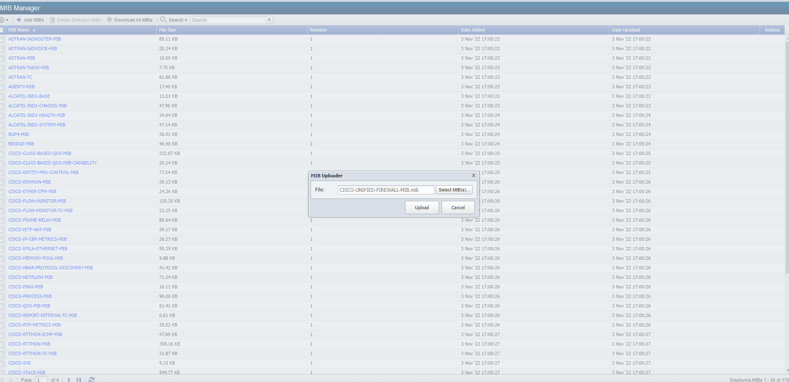Open CISCO-PROCESS-MIB link
This screenshot has width=789, height=382.
coord(30,296)
